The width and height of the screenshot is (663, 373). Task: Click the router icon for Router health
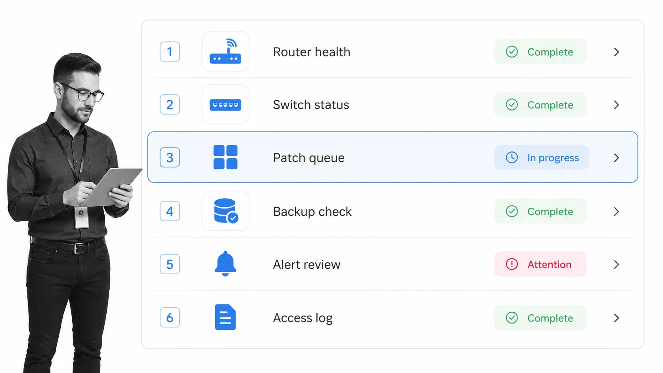225,52
